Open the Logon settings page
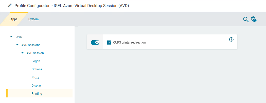The image size is (266, 103). tap(36, 61)
